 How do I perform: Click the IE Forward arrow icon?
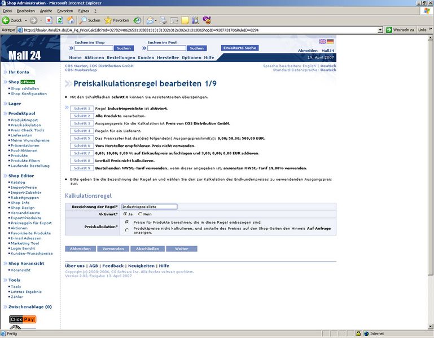click(x=33, y=20)
